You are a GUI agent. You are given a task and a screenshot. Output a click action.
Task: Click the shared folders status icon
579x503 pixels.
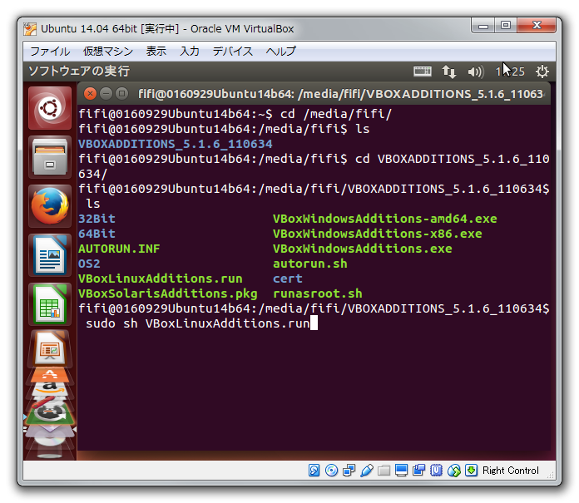[x=384, y=471]
